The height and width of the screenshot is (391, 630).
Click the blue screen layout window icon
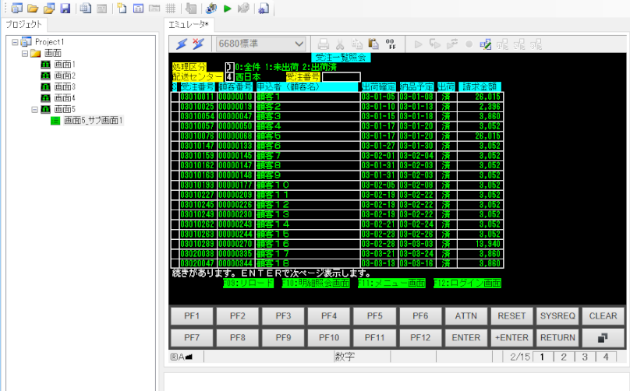[x=138, y=8]
